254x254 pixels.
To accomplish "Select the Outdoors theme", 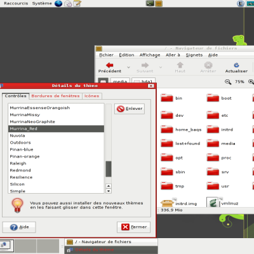I will [56, 142].
